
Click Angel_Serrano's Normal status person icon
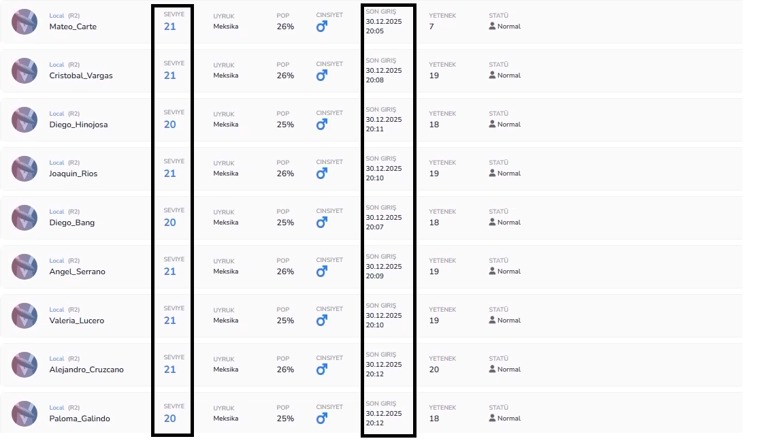click(492, 270)
